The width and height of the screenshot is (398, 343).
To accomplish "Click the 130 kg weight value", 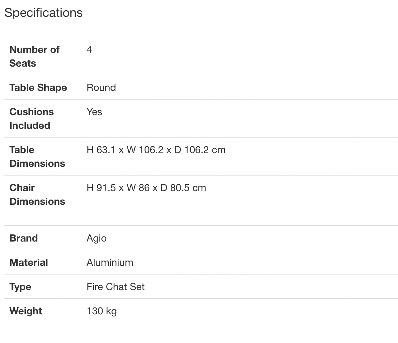I will point(102,311).
